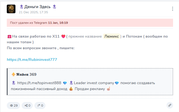Screen dimensions: 179x112
Task: Click the shares counter button
Action: point(27,106)
